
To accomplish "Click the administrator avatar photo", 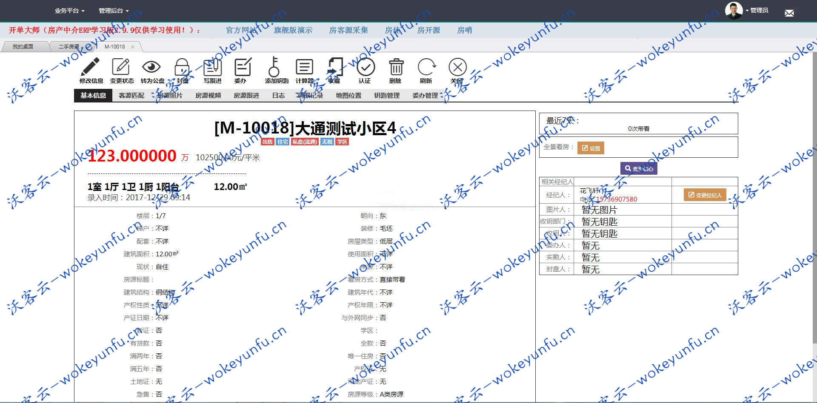I will pyautogui.click(x=734, y=11).
